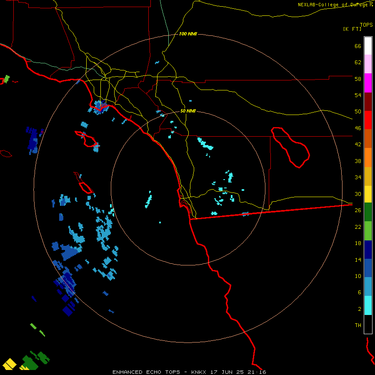Click the '18' scale label
Image resolution: width=375 pixels, height=375 pixels.
coord(358,243)
